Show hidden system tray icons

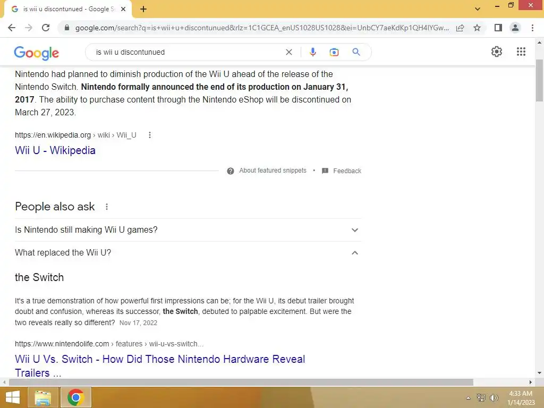tap(469, 398)
